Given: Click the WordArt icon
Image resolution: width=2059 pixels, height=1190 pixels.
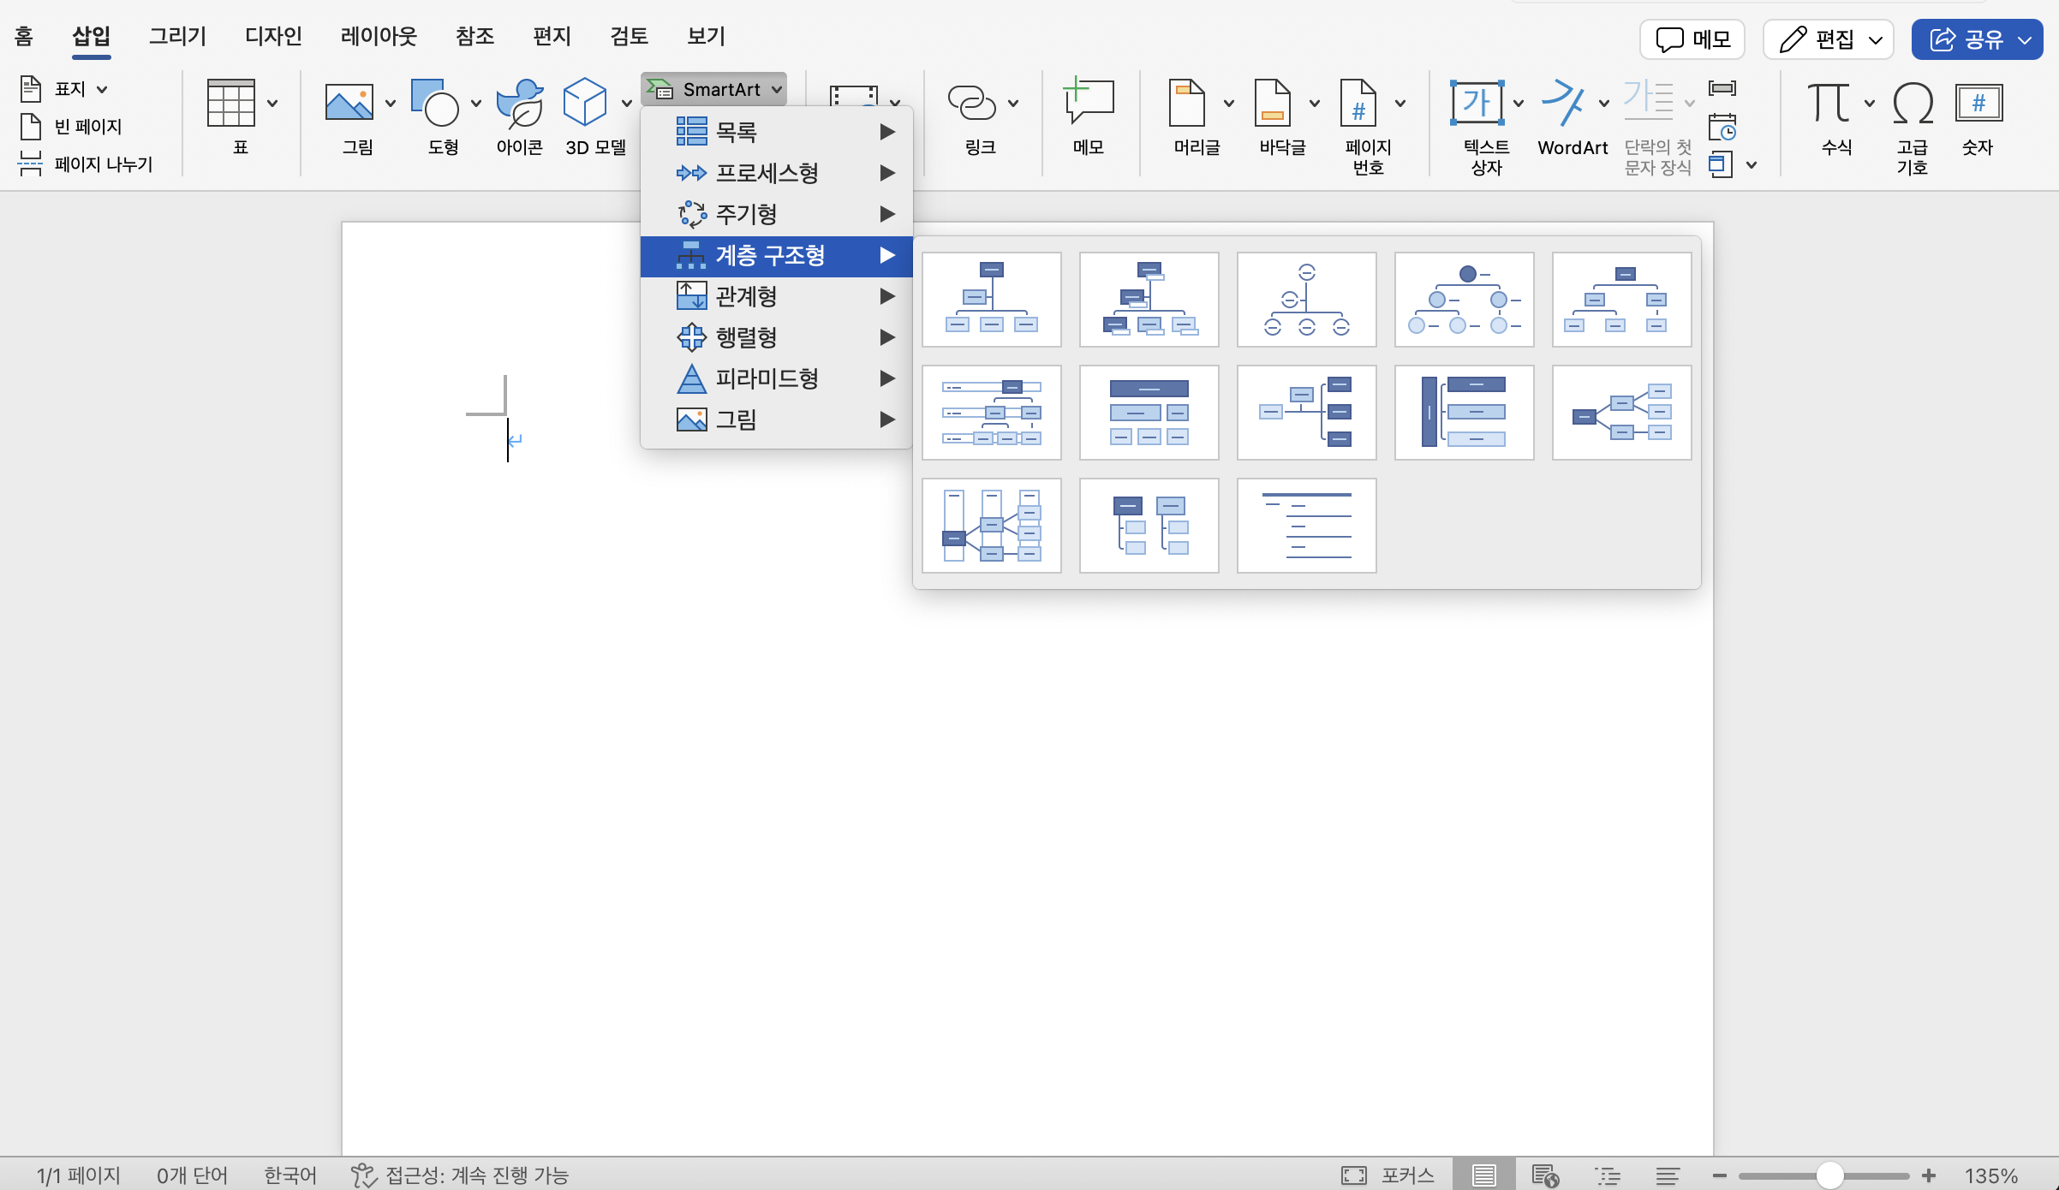Looking at the screenshot, I should click(1562, 104).
